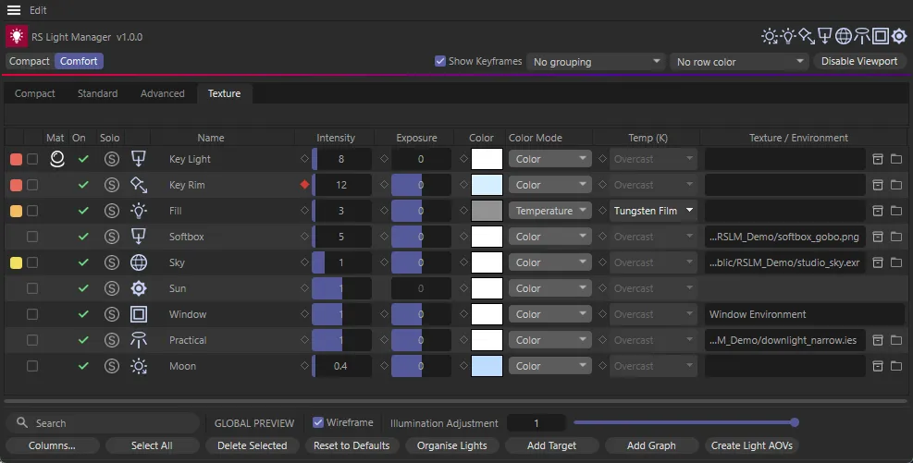Add a portal light square icon in toolbar

tap(881, 37)
